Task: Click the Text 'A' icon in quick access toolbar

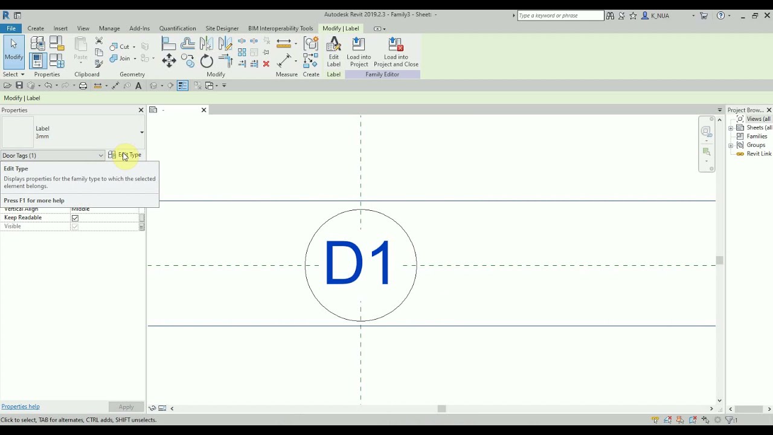Action: click(138, 85)
